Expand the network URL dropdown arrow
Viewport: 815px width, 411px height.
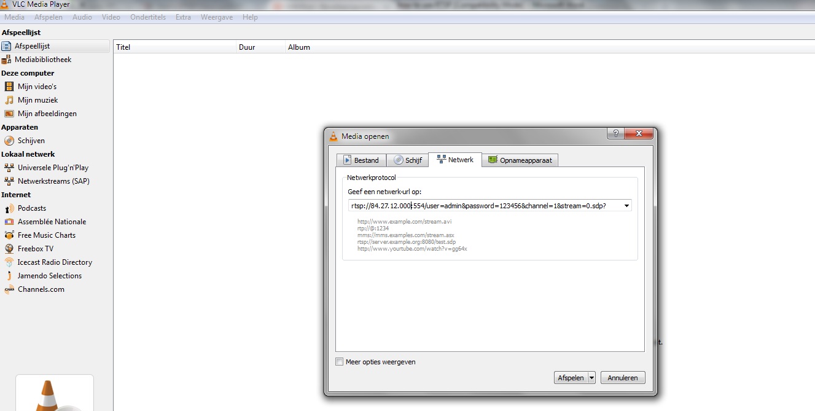[x=626, y=206]
